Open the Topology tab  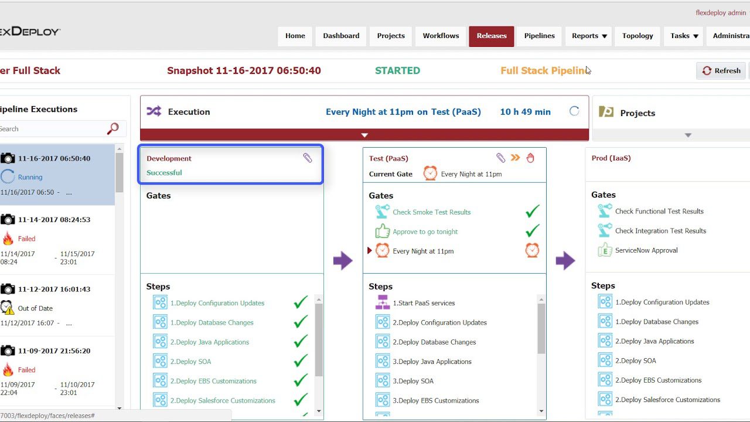637,36
